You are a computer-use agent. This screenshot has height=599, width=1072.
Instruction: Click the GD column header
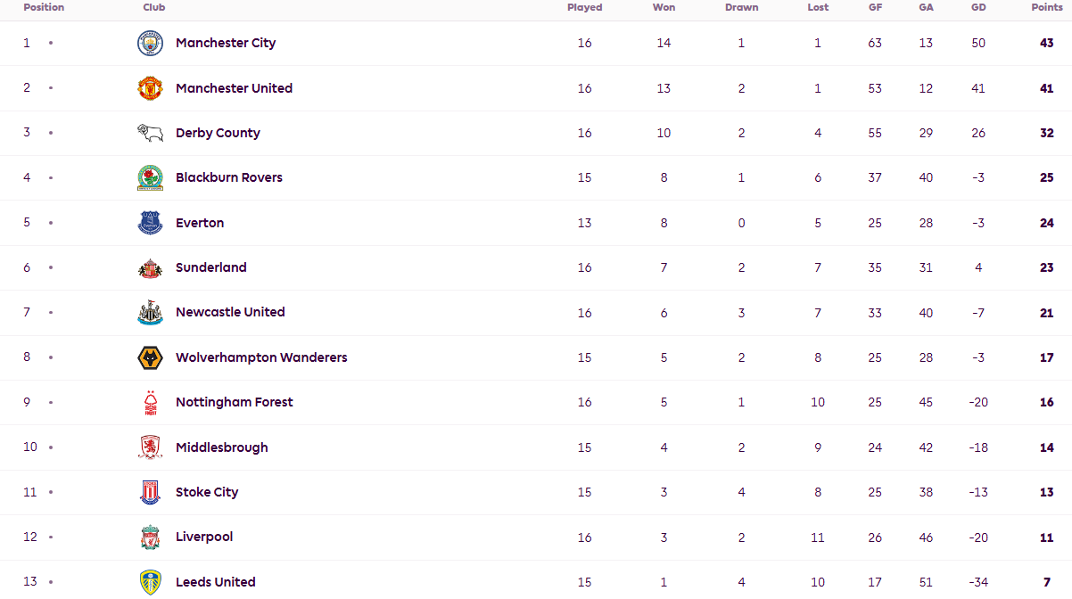coord(978,7)
